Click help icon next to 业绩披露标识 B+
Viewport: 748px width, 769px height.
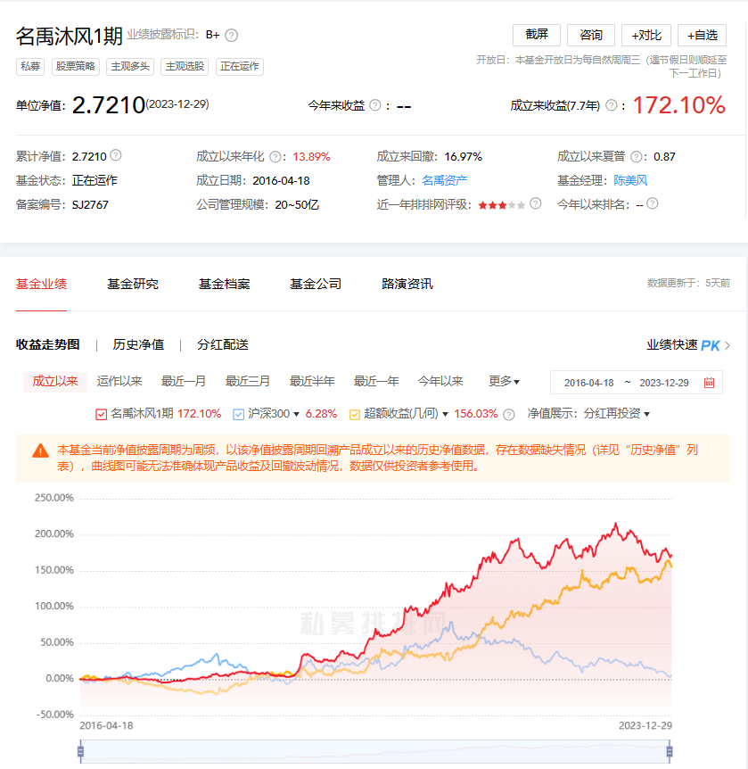pyautogui.click(x=232, y=36)
